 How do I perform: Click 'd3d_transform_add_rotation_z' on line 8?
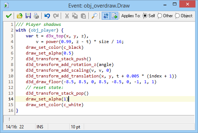(x=61, y=65)
